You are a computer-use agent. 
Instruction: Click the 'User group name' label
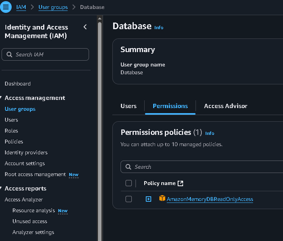pos(143,65)
